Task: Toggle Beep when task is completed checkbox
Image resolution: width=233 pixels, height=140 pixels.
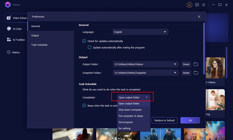Action: [84, 106]
